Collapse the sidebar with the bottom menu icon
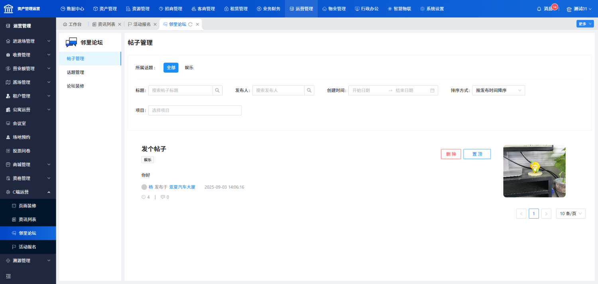 click(x=8, y=276)
